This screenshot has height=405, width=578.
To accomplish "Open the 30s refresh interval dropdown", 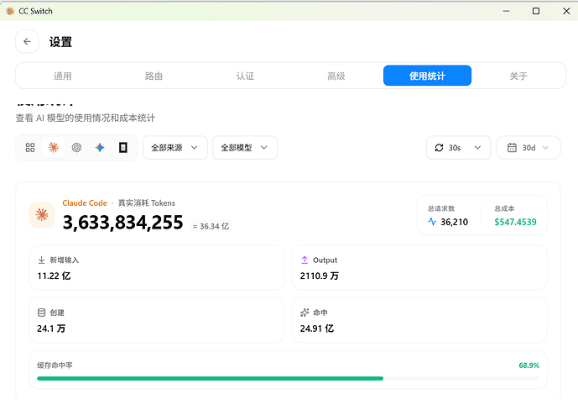I will coord(458,148).
